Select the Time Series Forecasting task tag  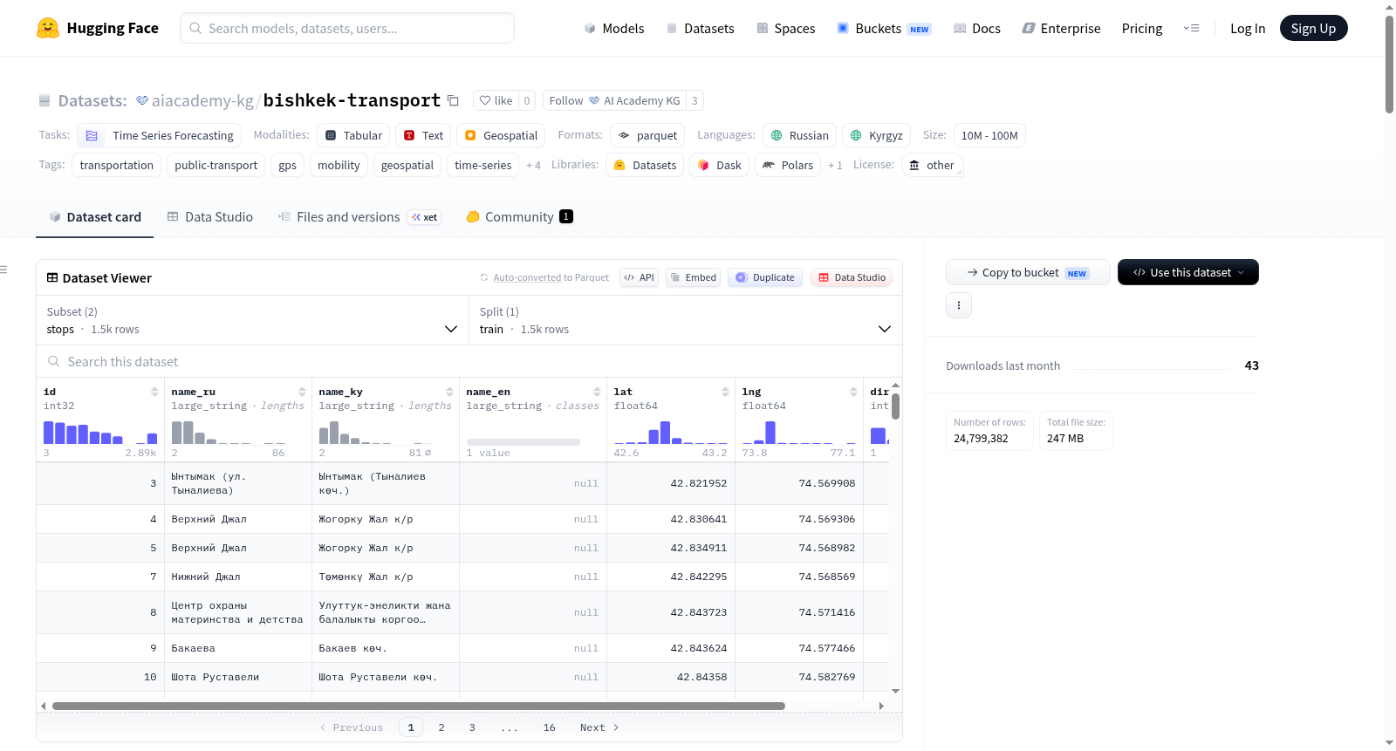tap(160, 135)
